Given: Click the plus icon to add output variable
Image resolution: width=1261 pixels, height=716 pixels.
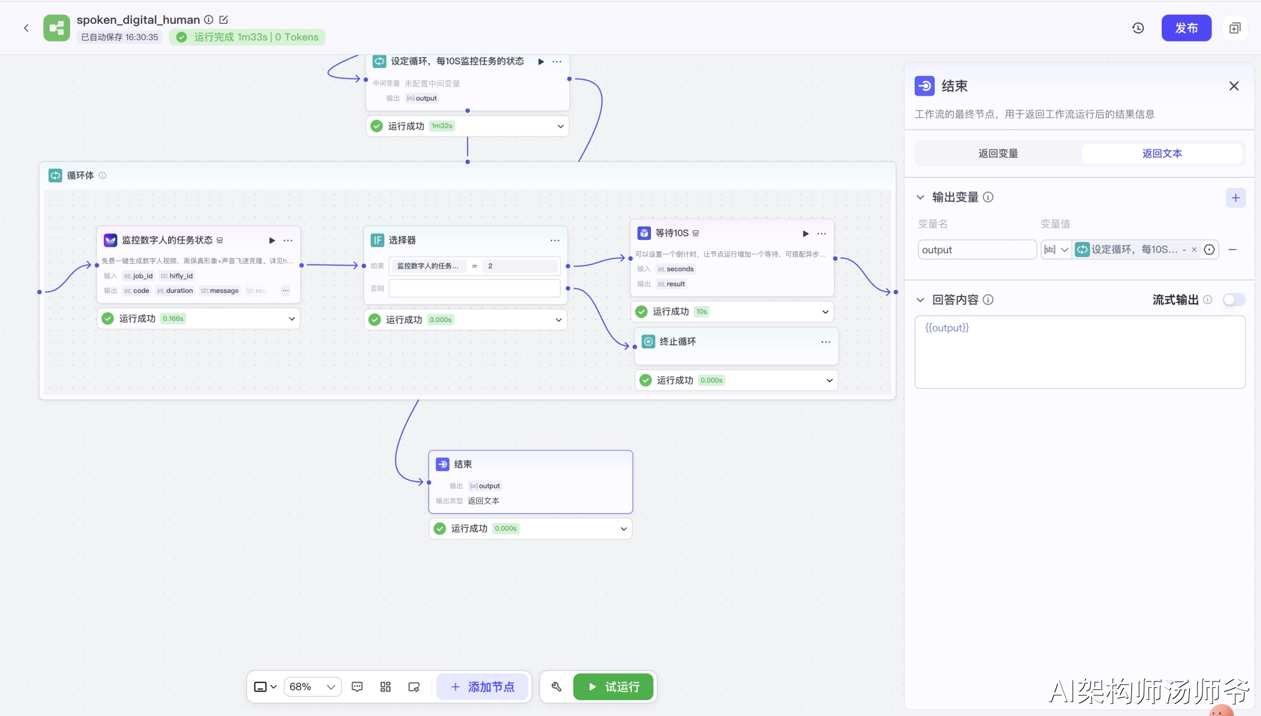Looking at the screenshot, I should click(x=1235, y=198).
